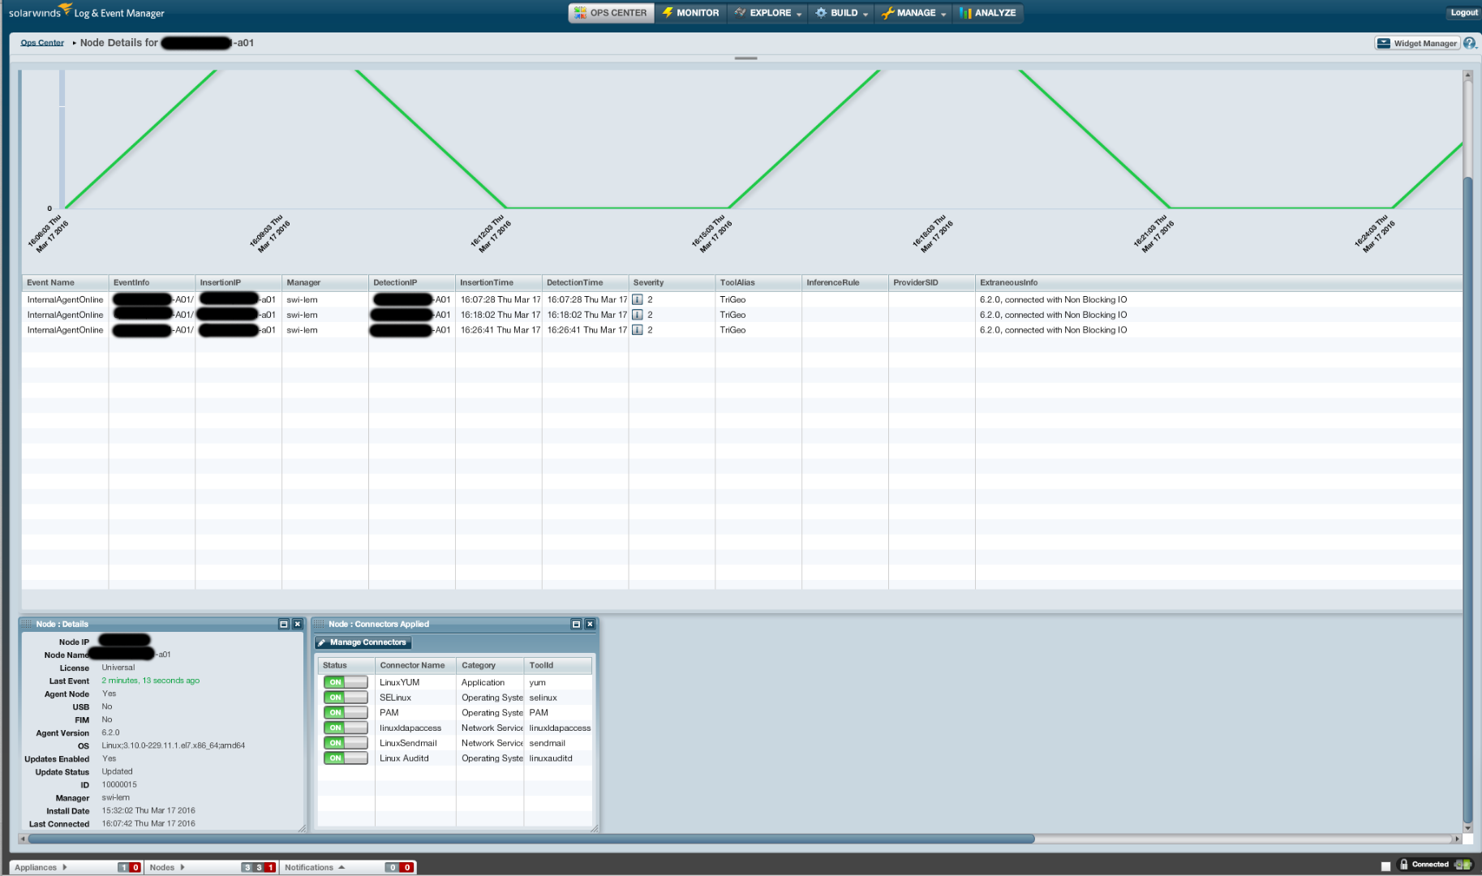Sort table by InsertionTime column
The image size is (1482, 876).
(498, 282)
